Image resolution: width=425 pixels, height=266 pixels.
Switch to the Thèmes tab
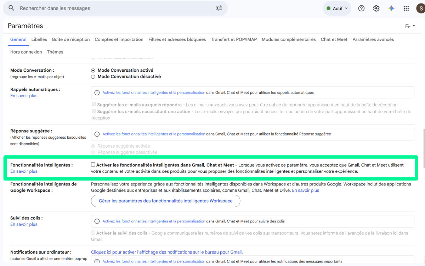click(55, 52)
